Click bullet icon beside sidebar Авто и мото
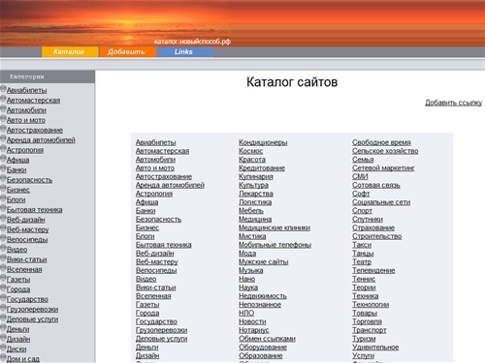Viewport: 485px width, 363px height. (3, 119)
